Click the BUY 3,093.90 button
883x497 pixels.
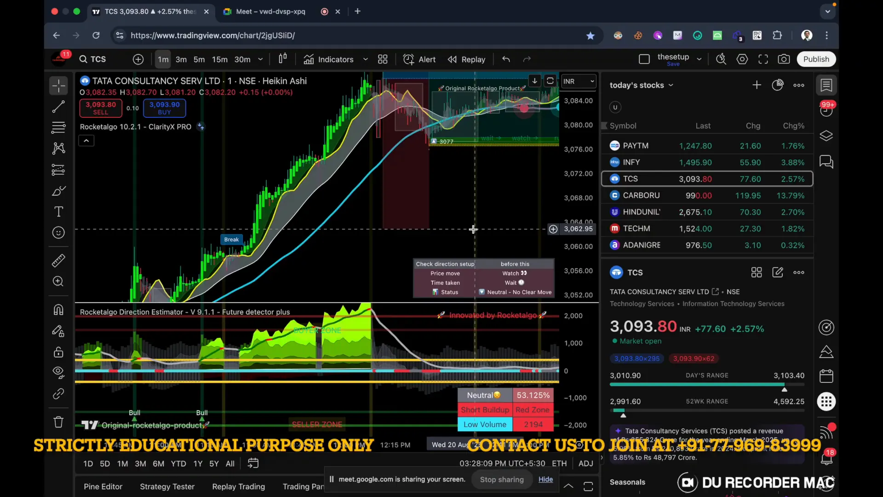(164, 108)
